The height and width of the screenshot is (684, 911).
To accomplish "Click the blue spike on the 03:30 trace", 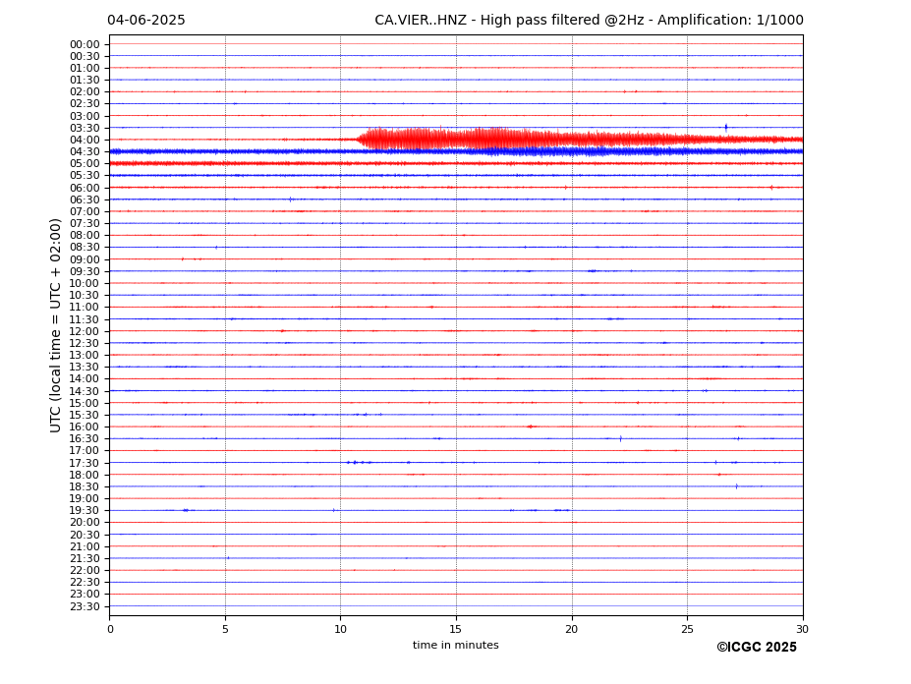I will point(725,128).
